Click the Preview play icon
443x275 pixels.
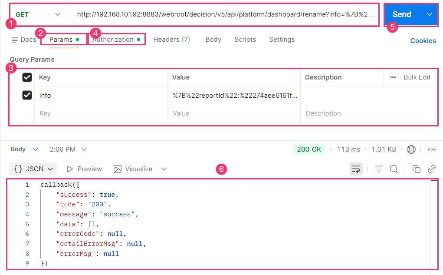coord(69,169)
